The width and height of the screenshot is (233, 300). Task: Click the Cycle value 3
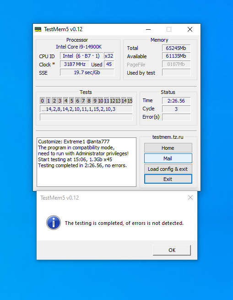pyautogui.click(x=176, y=109)
